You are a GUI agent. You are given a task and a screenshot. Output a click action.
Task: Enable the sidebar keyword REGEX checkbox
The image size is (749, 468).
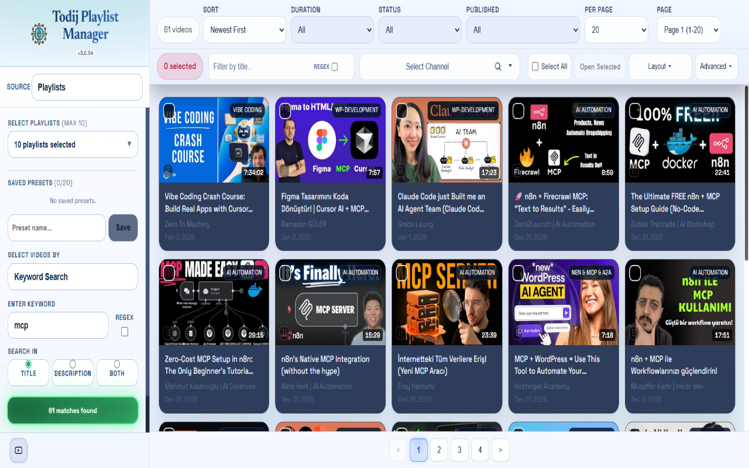124,332
